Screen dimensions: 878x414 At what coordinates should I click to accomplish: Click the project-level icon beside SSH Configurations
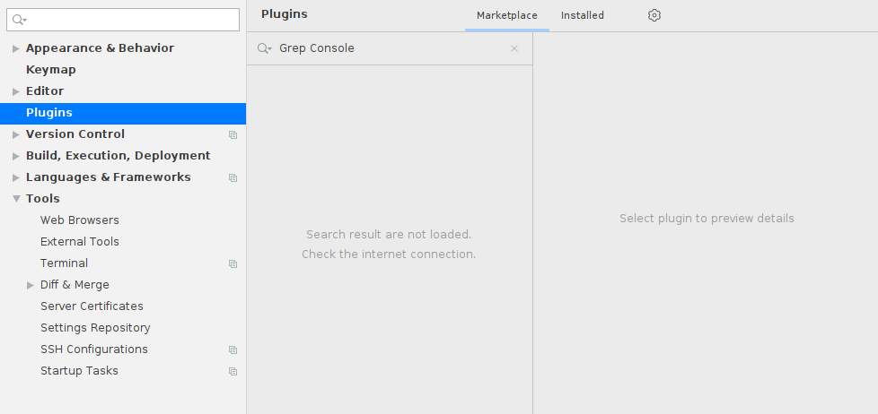(233, 349)
